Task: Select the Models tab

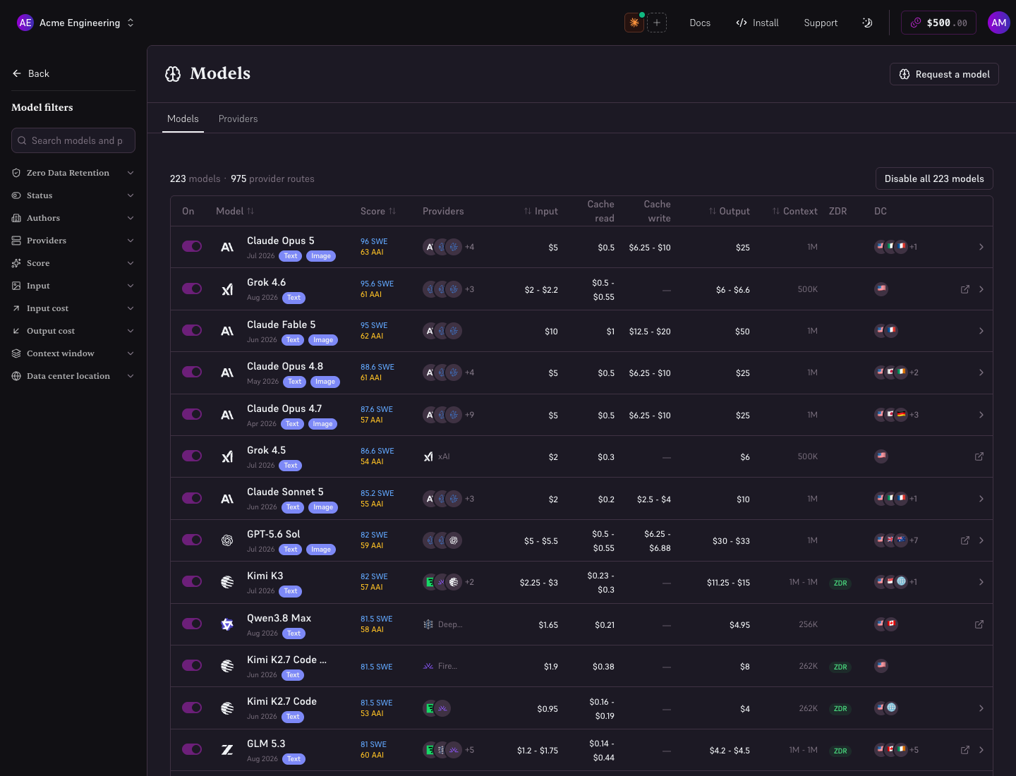Action: click(183, 119)
